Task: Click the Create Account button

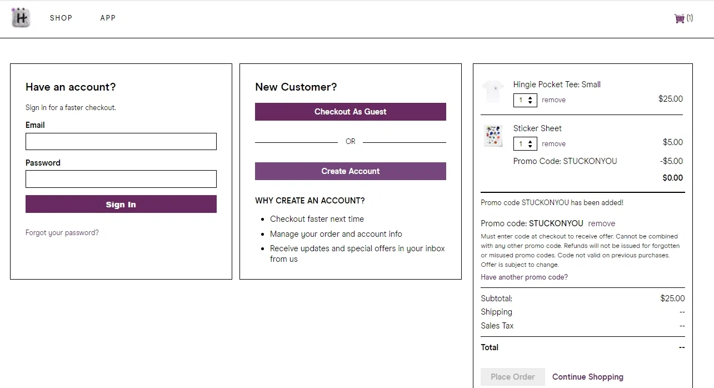Action: (x=351, y=171)
